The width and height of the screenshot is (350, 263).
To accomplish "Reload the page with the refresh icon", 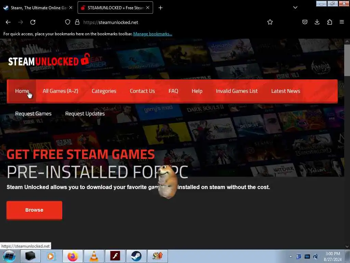I will [x=33, y=22].
